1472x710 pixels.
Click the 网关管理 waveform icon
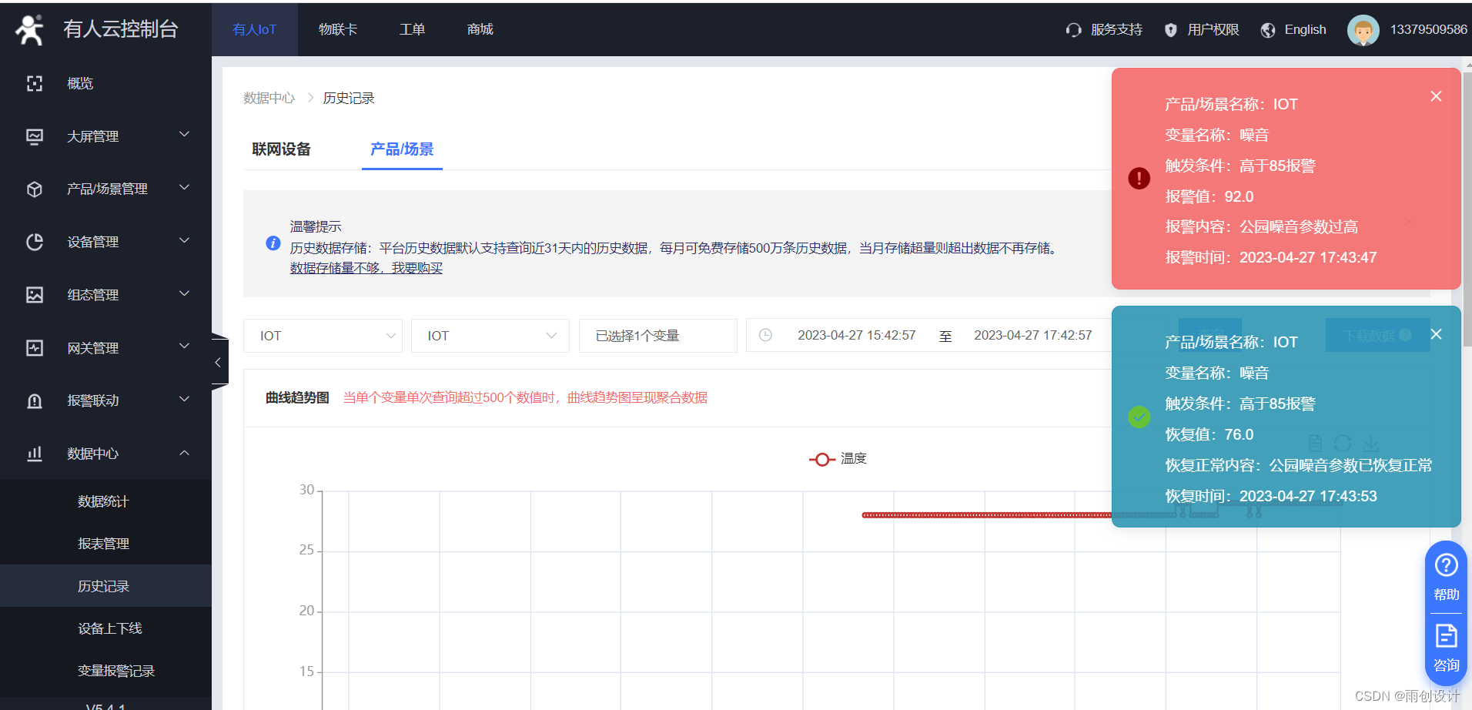(x=35, y=348)
